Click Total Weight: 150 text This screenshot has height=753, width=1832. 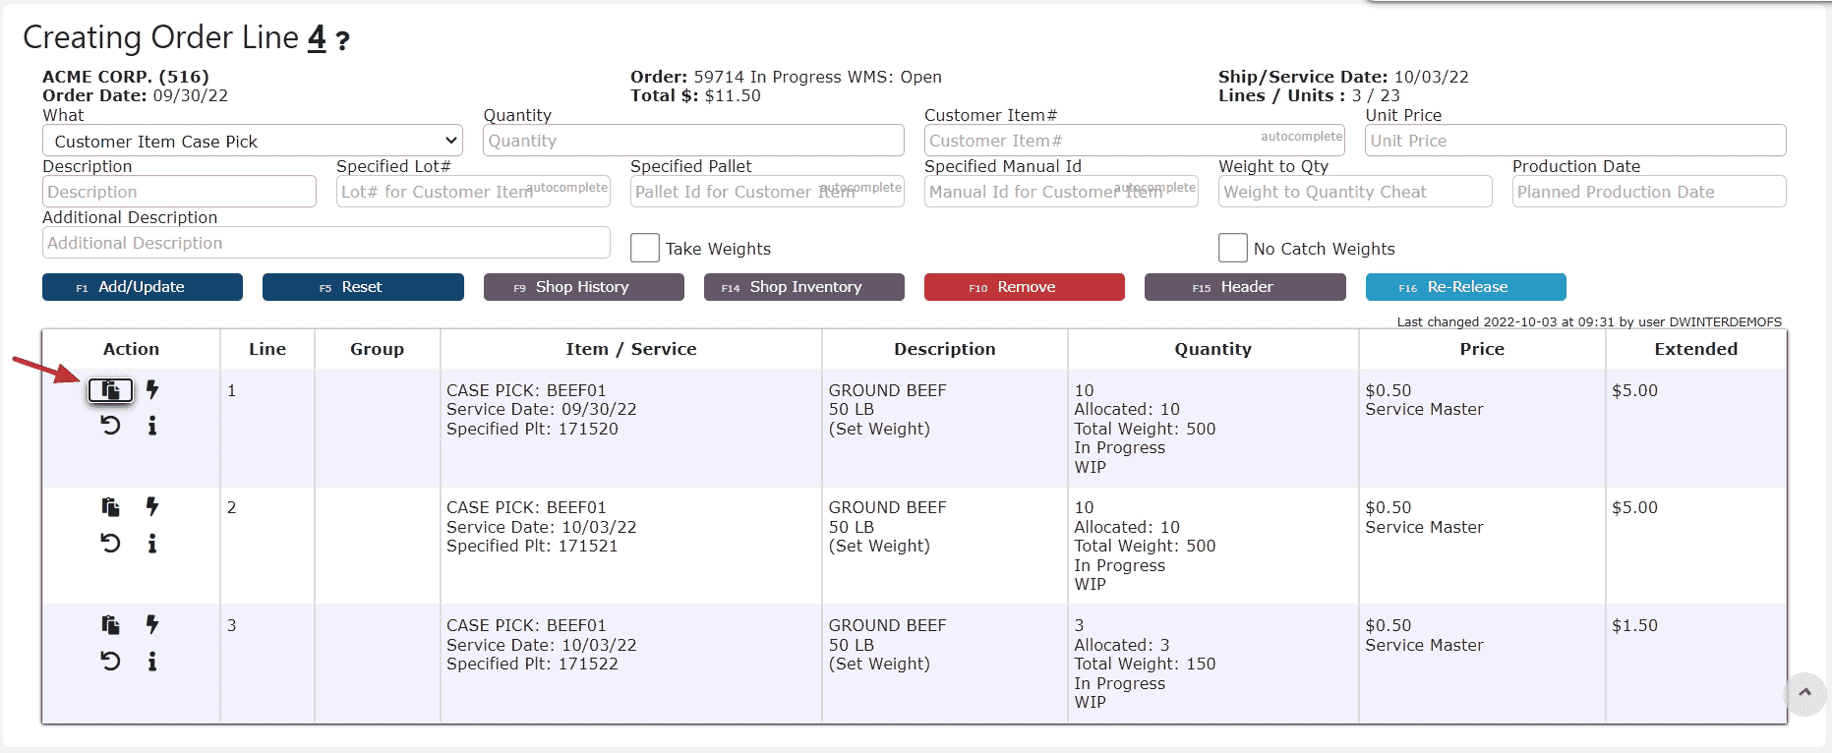(1145, 664)
